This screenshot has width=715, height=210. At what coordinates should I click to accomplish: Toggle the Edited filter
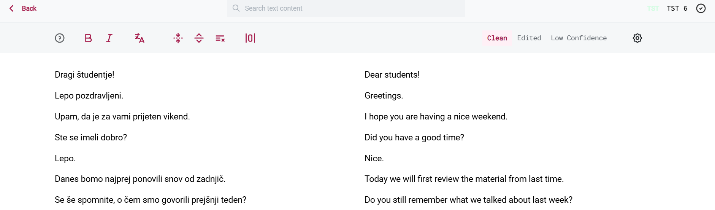click(x=529, y=38)
